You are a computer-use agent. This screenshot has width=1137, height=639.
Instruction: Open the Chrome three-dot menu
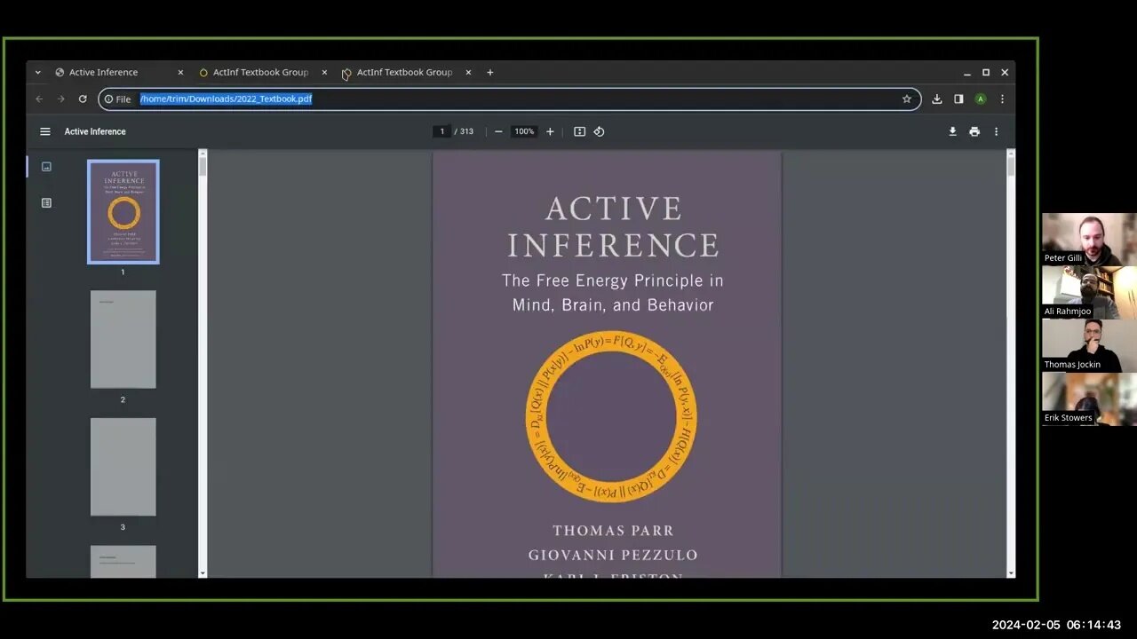point(1002,99)
